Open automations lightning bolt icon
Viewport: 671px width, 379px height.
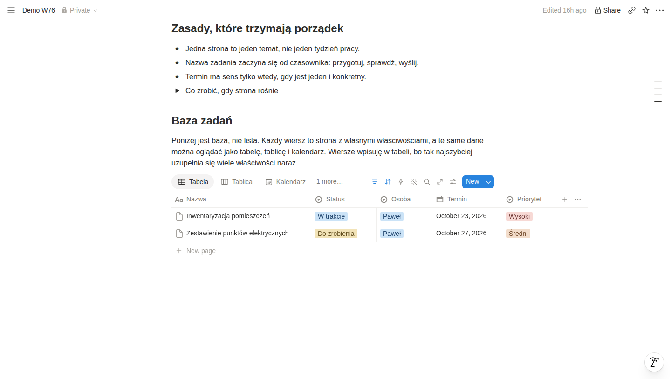pos(401,182)
